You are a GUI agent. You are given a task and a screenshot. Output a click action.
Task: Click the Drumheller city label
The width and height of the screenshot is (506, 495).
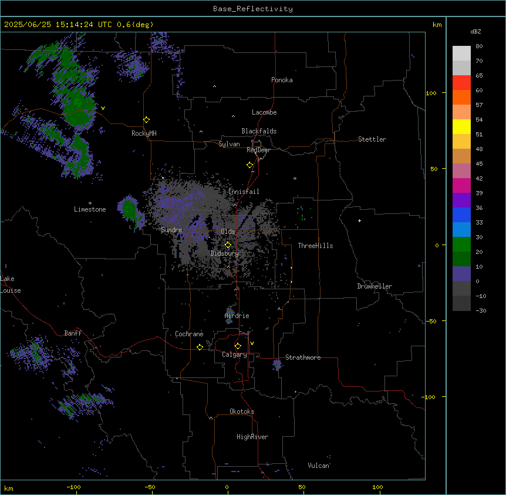point(375,286)
